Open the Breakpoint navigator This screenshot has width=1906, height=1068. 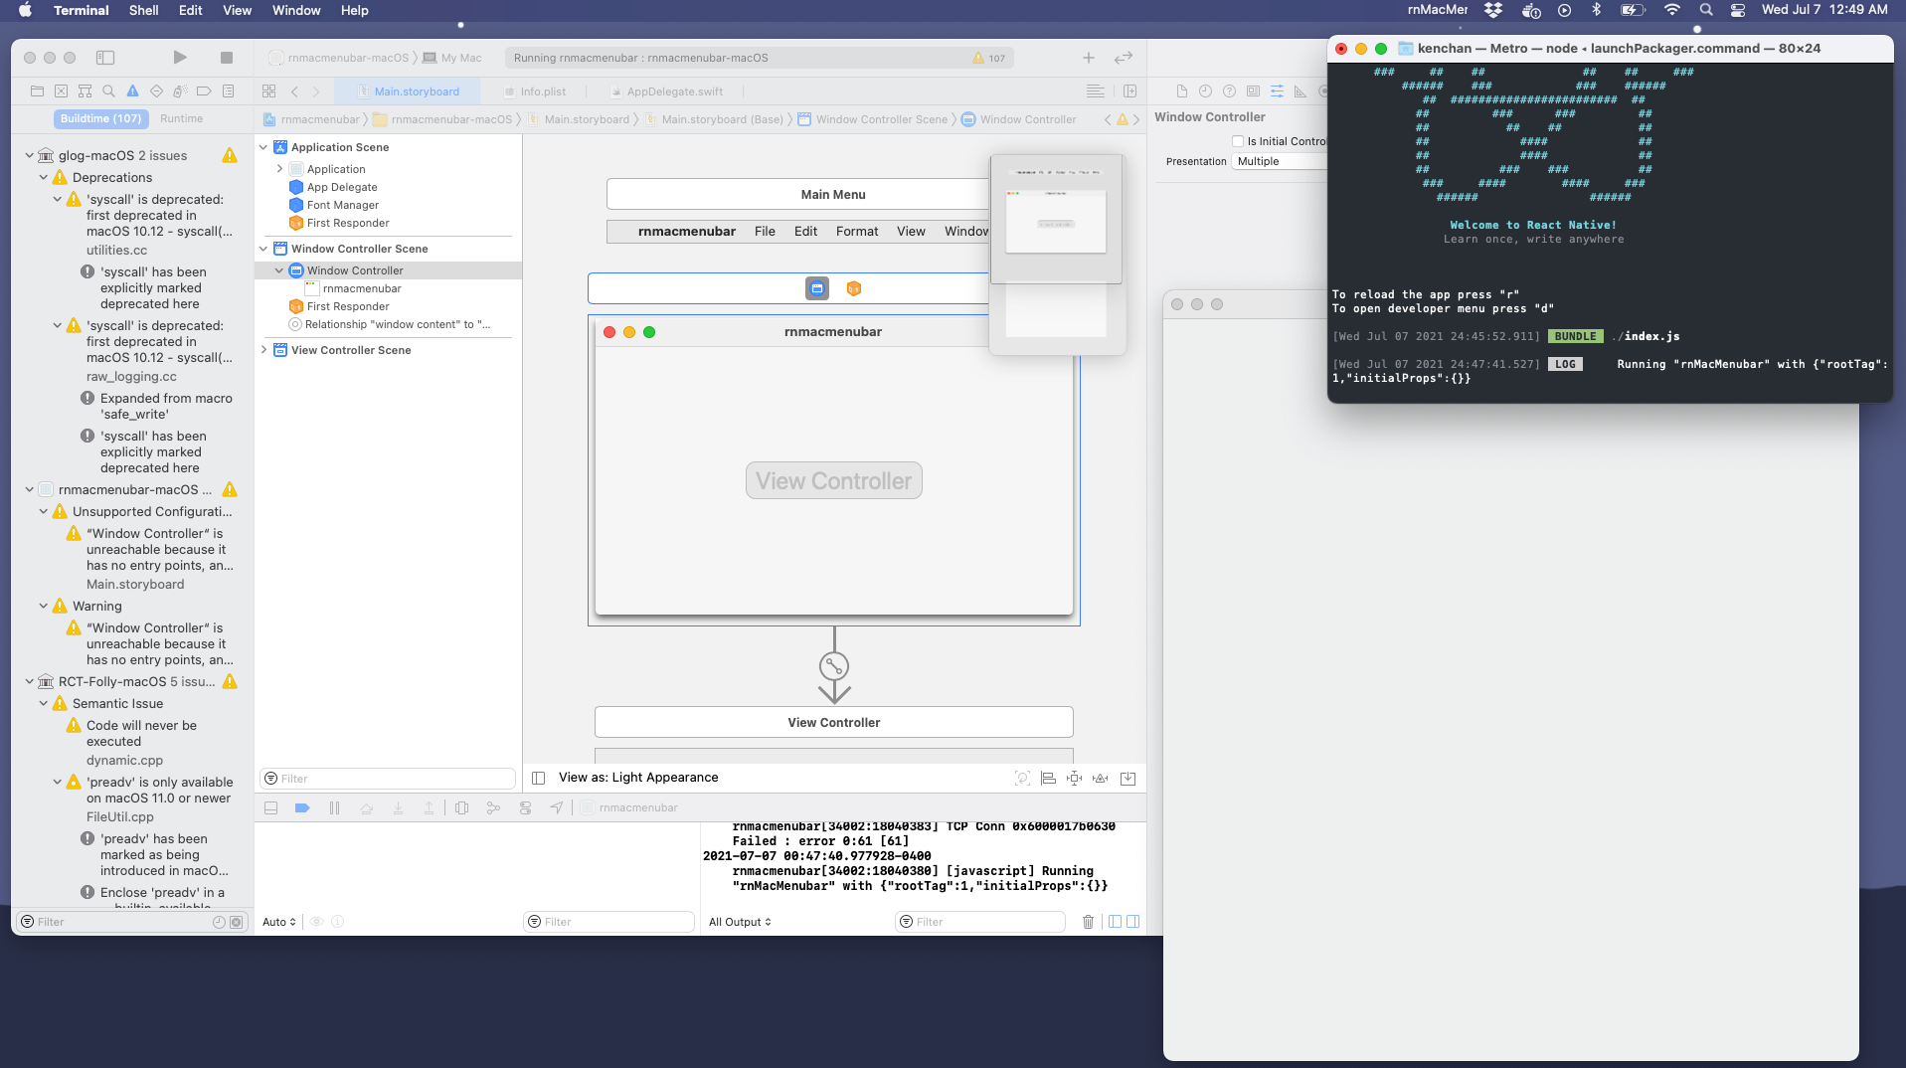(204, 90)
